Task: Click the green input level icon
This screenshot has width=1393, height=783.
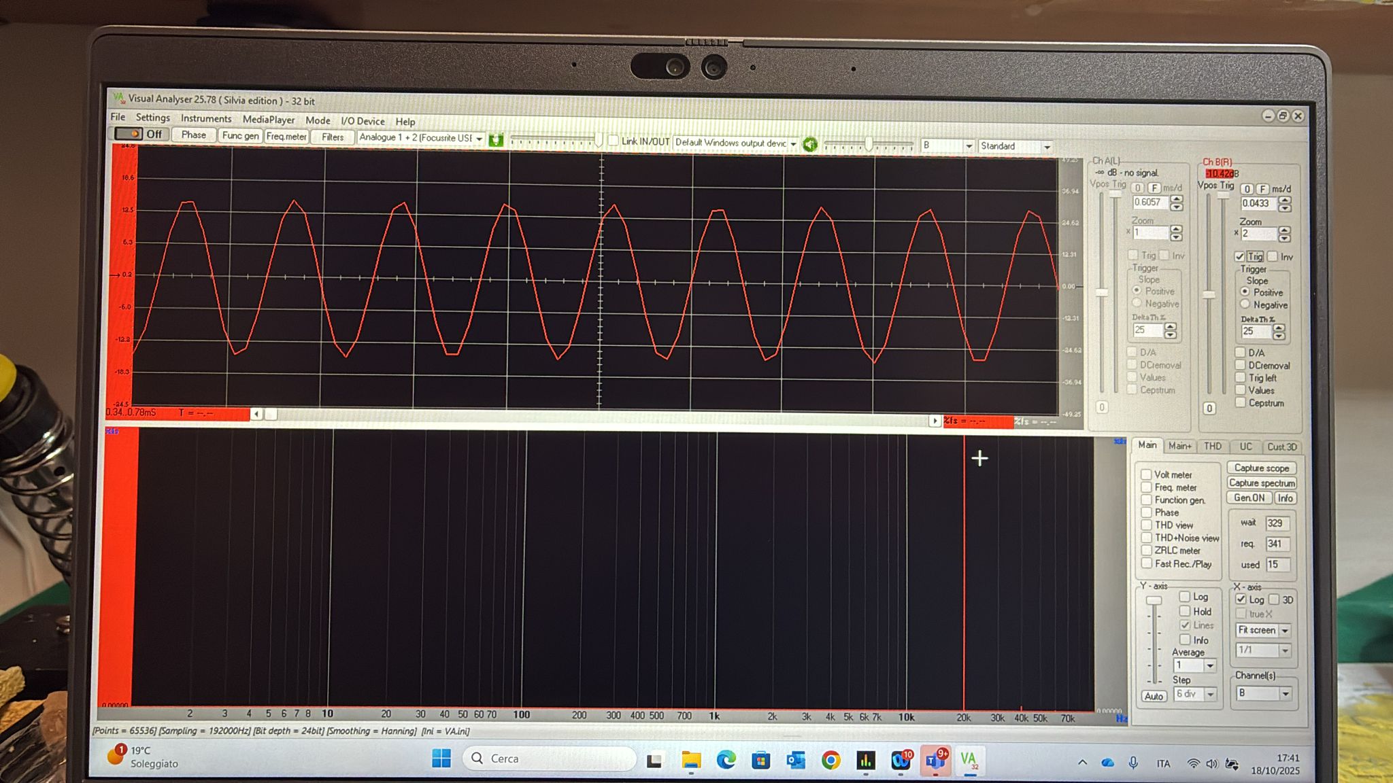Action: coord(496,140)
